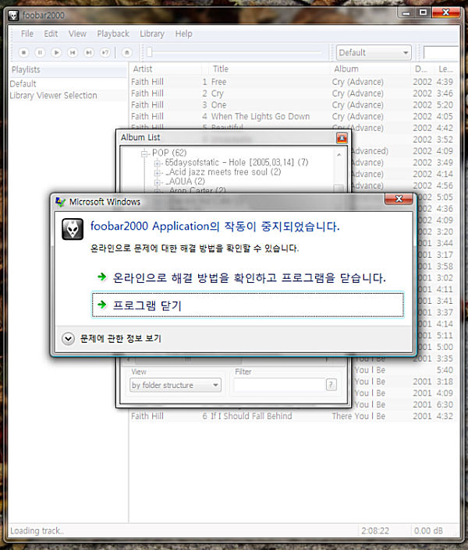Image resolution: width=468 pixels, height=550 pixels.
Task: Open the by folder structure view dropdown
Action: tap(175, 385)
